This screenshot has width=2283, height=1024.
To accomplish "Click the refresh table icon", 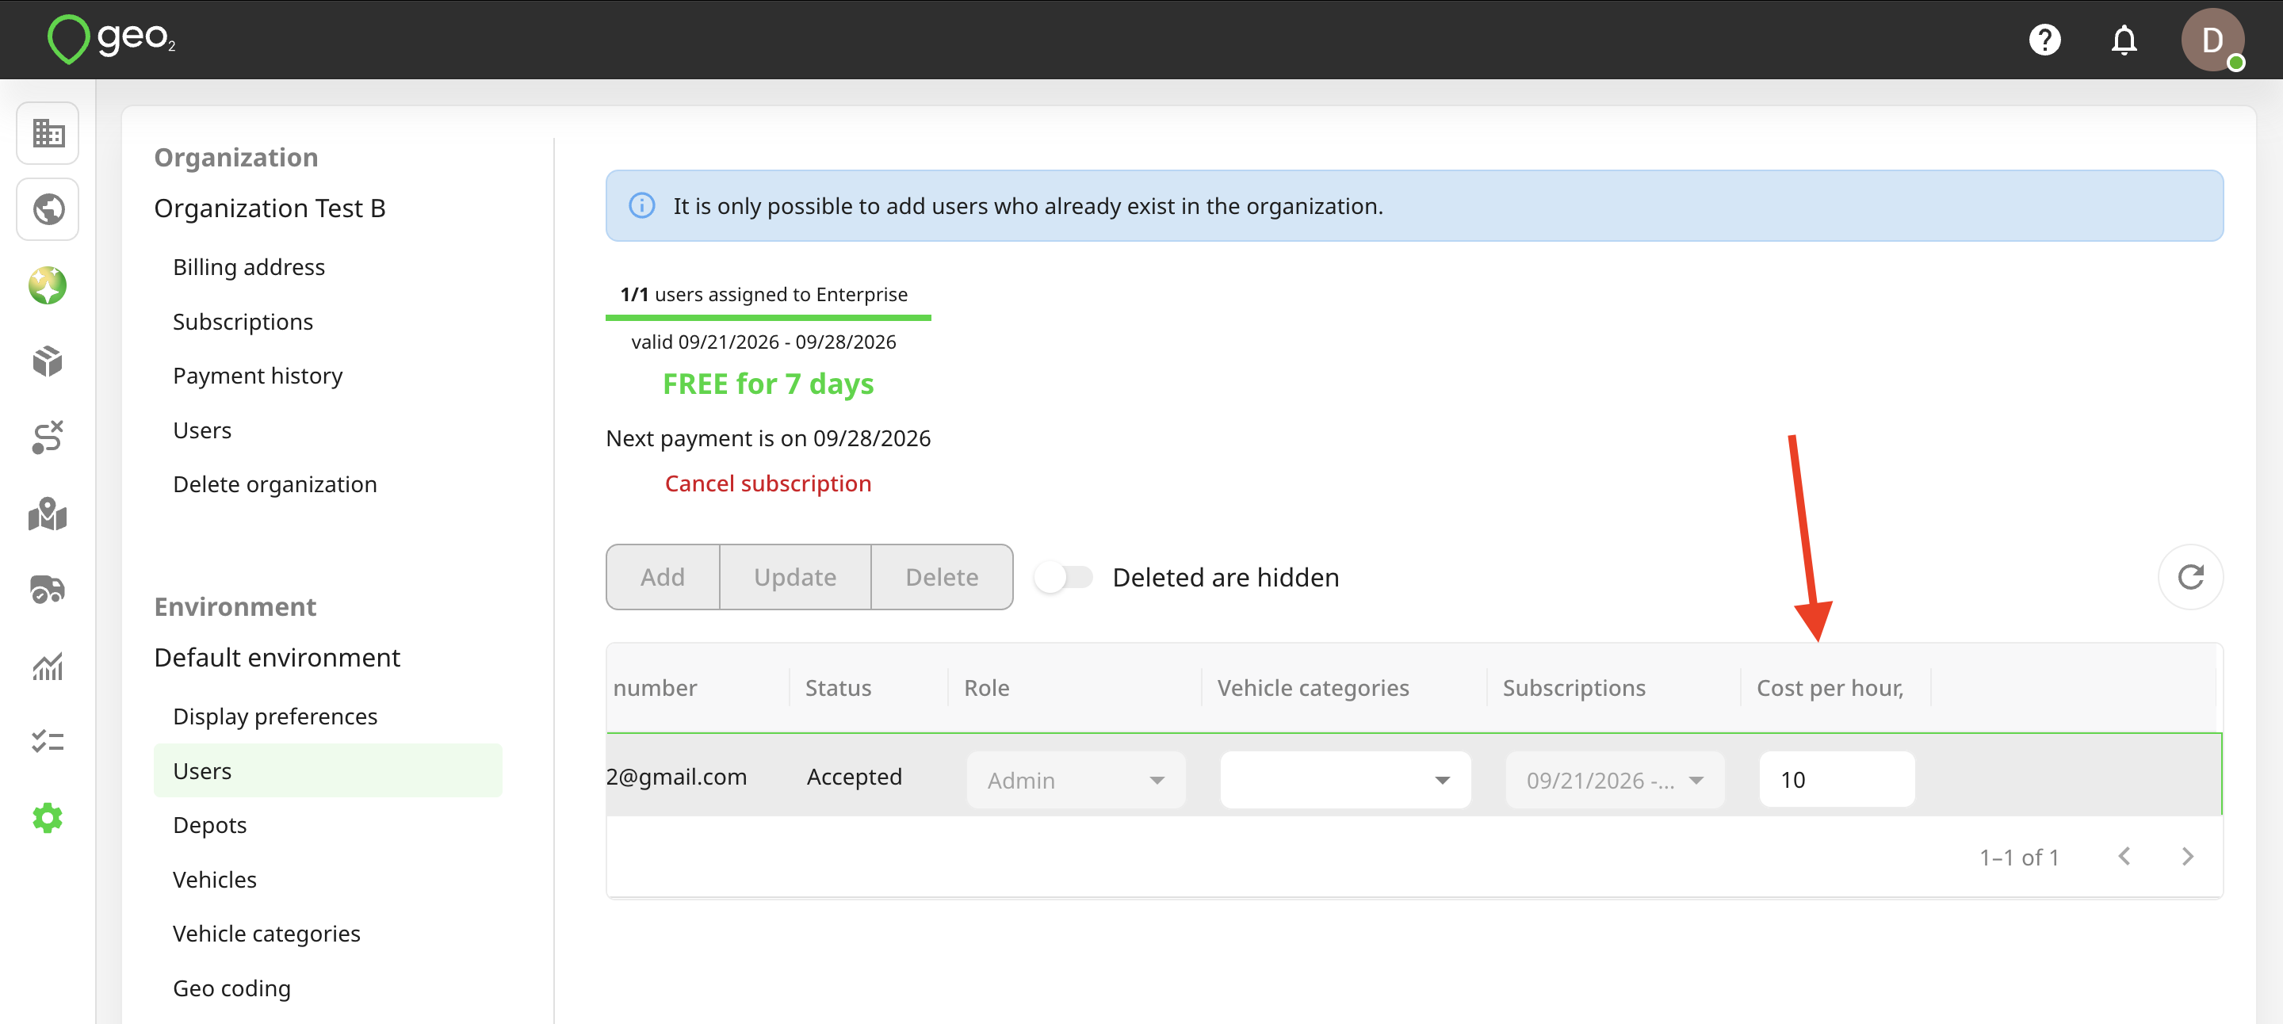I will pos(2190,577).
